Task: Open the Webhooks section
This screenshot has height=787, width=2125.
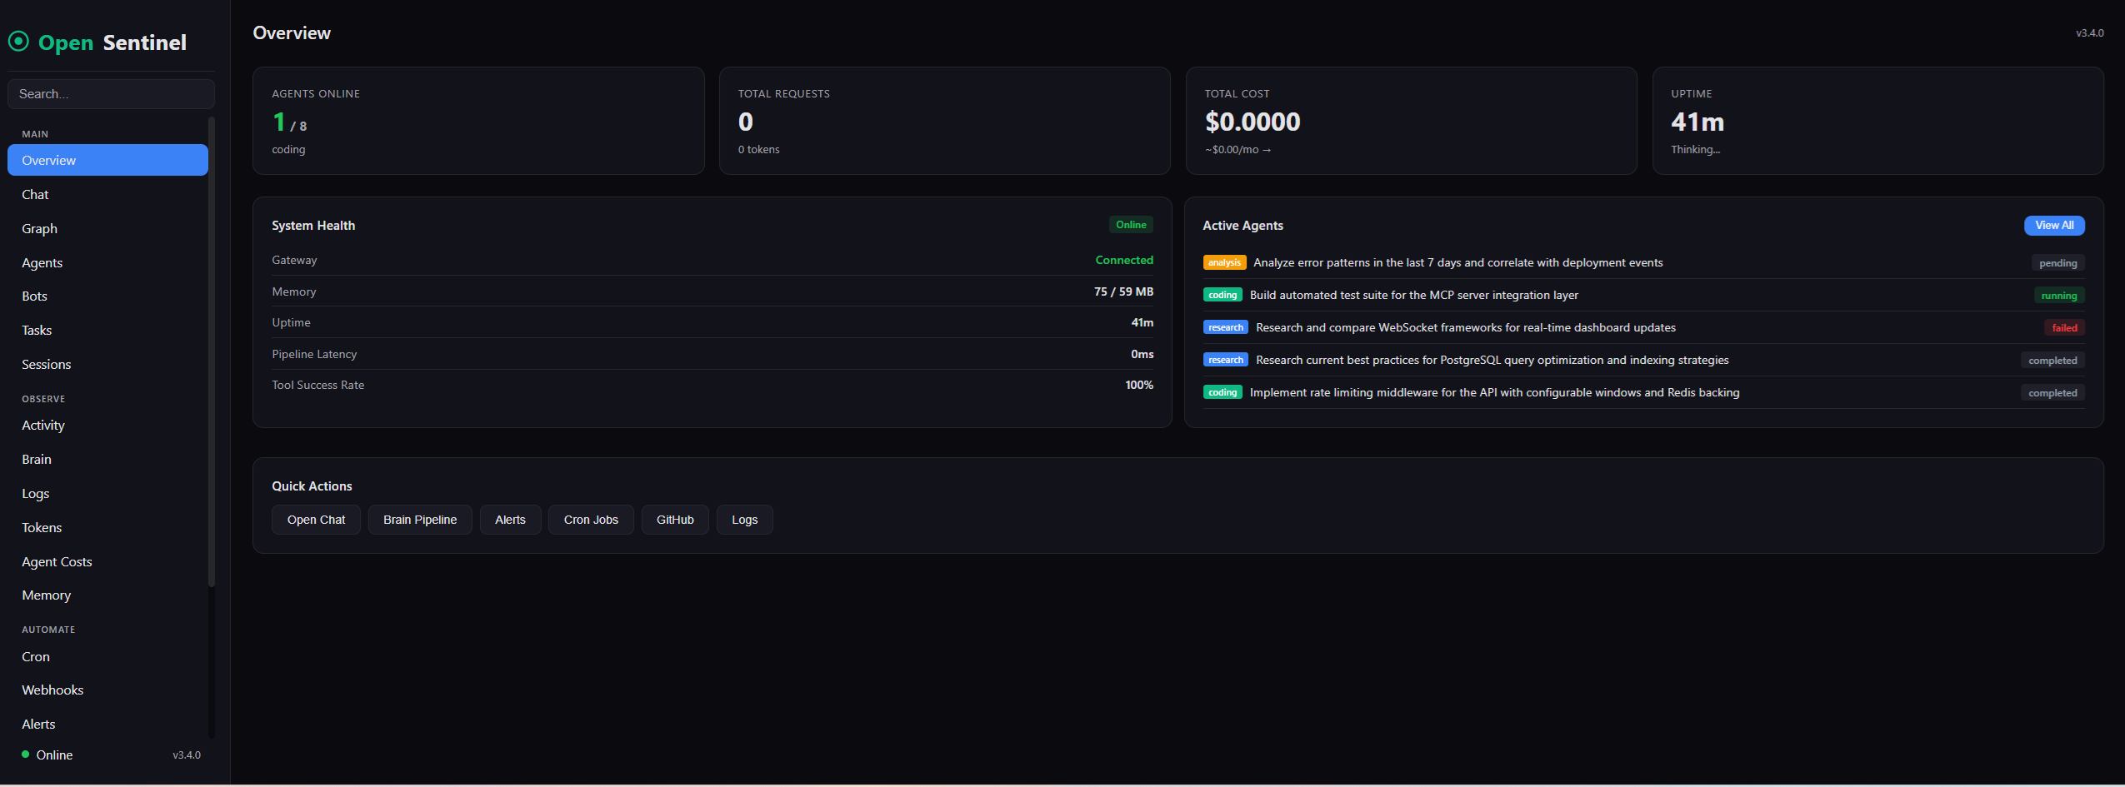Action: pos(52,690)
